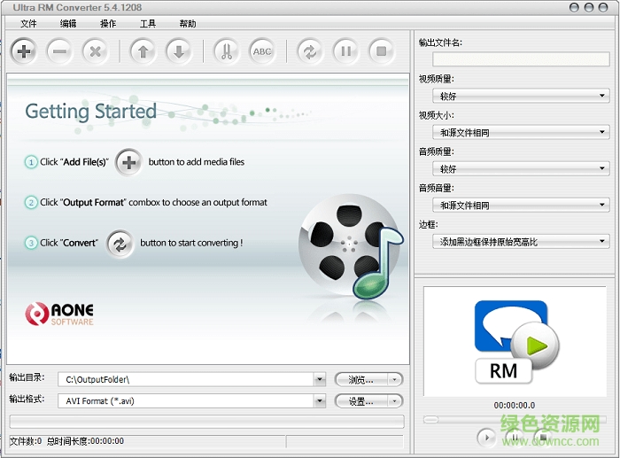The height and width of the screenshot is (458, 620).
Task: Click the Add File plus toolbar icon
Action: 24,51
